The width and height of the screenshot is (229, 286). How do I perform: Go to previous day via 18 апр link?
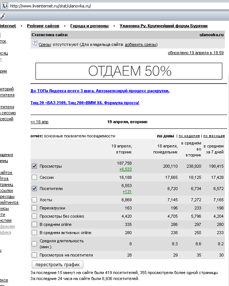point(39,122)
